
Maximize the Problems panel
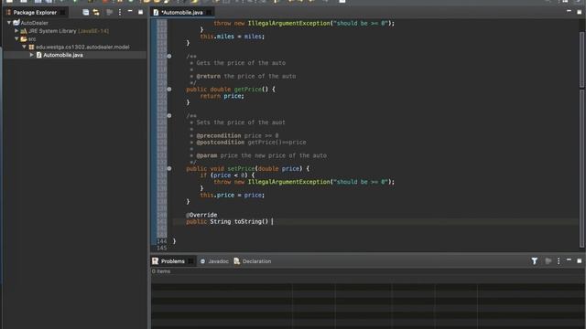[x=580, y=260]
